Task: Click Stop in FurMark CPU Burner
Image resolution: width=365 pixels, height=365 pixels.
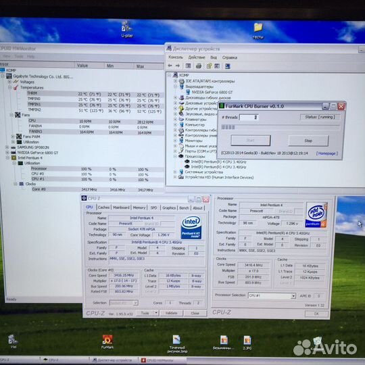Action: click(x=308, y=141)
